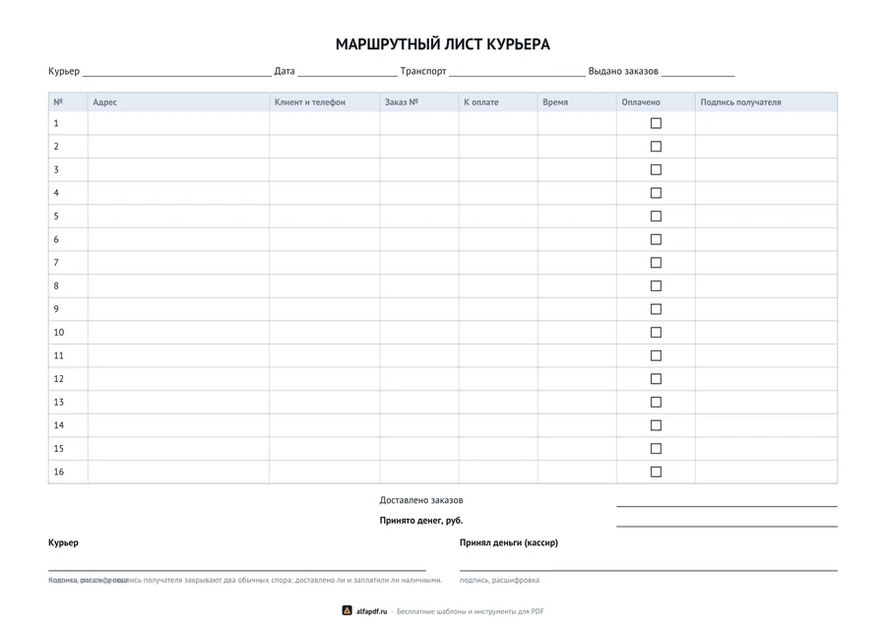Click the Клиент и телефон cell in row 3
Image resolution: width=886 pixels, height=627 pixels.
pyautogui.click(x=324, y=169)
